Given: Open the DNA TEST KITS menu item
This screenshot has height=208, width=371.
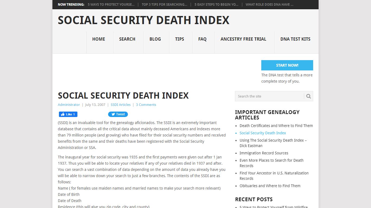Looking at the screenshot, I should coord(295,39).
